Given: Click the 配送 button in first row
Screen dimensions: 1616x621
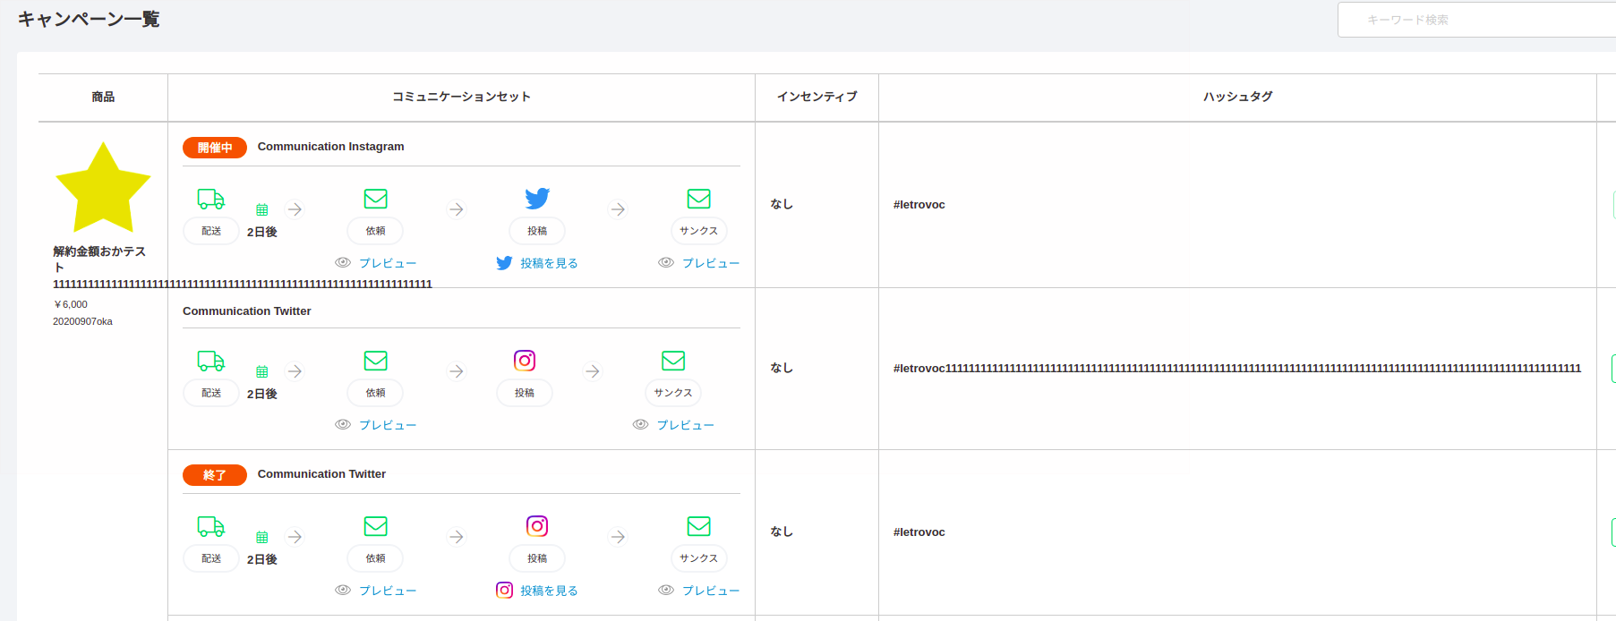Looking at the screenshot, I should [x=211, y=231].
